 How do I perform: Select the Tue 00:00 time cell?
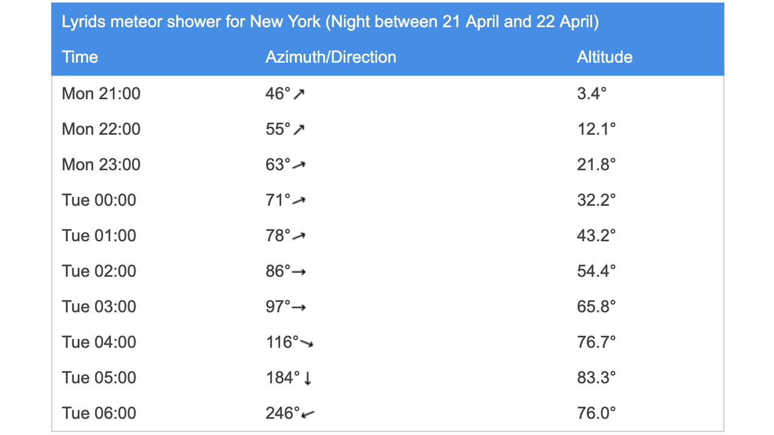click(99, 201)
